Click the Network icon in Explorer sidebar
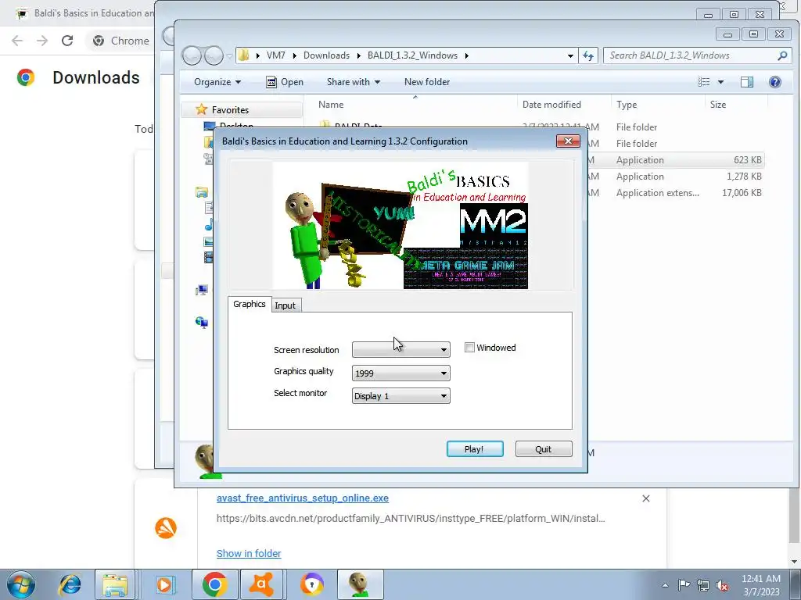 202,322
